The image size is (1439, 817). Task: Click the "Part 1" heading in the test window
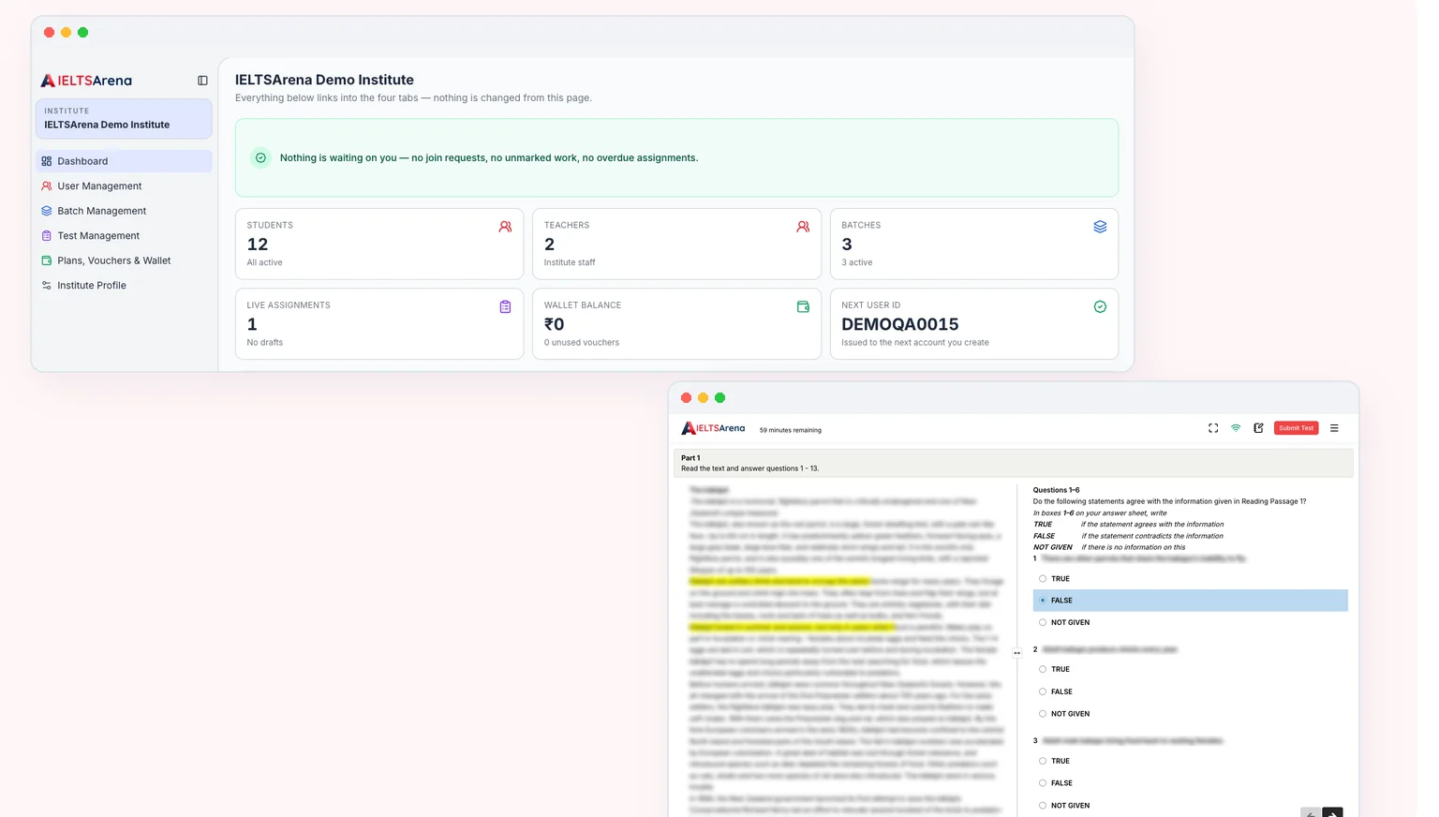(x=690, y=458)
